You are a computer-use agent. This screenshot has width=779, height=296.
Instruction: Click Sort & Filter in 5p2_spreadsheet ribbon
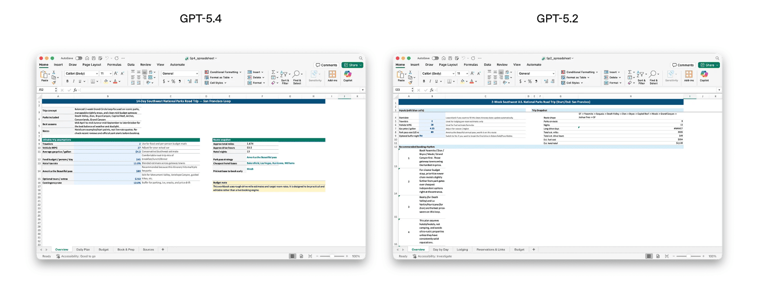point(641,76)
